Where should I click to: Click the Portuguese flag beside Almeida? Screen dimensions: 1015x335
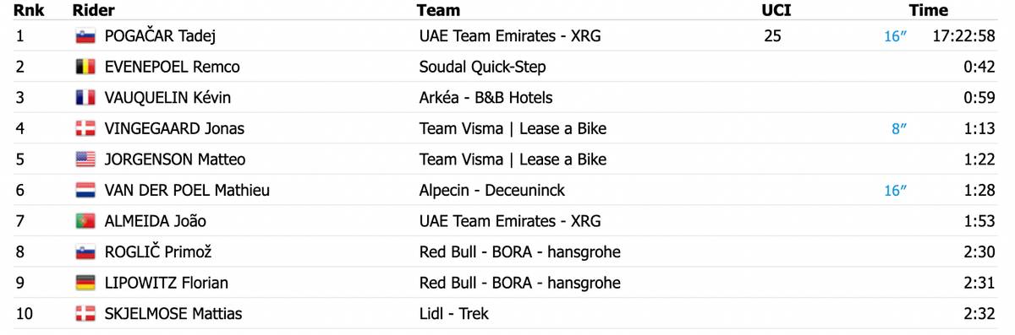tap(85, 221)
